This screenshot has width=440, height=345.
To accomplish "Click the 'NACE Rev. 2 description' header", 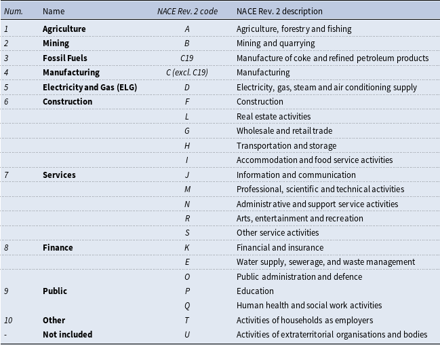I will (x=279, y=12).
